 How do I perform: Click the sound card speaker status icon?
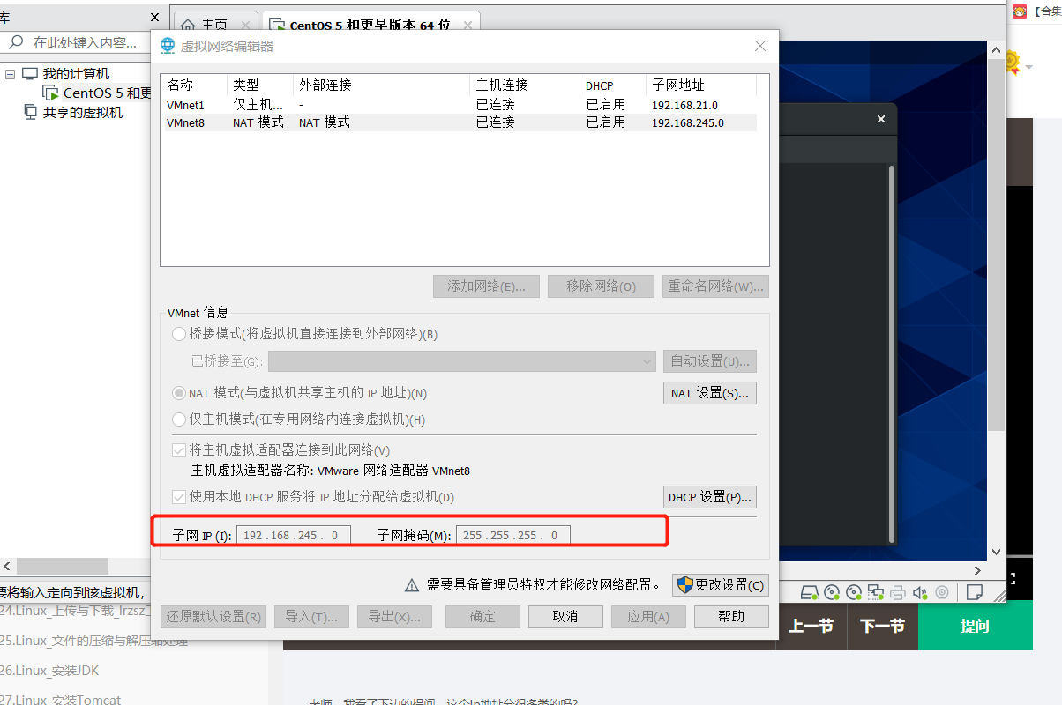click(920, 591)
